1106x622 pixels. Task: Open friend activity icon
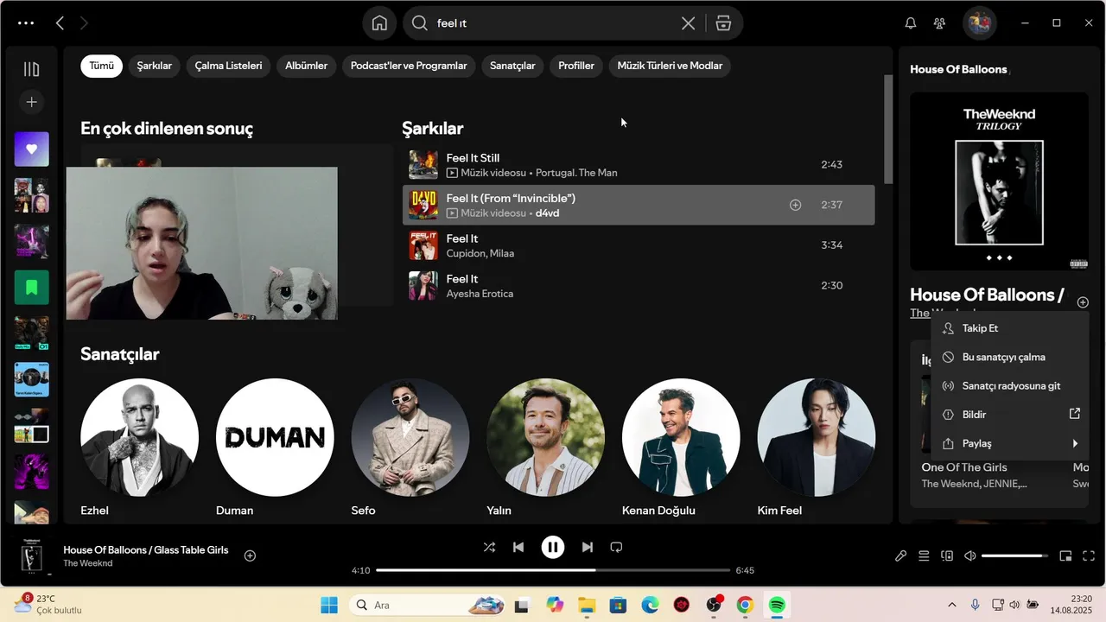coord(939,23)
